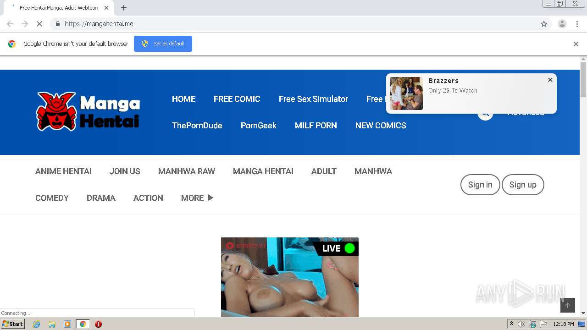Click the ThePornDude header link
The width and height of the screenshot is (587, 330).
(197, 126)
